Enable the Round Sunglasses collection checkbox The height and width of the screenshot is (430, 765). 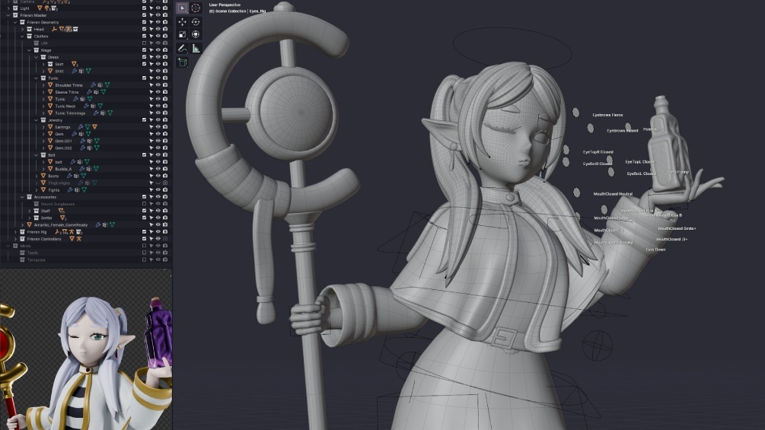coord(144,204)
